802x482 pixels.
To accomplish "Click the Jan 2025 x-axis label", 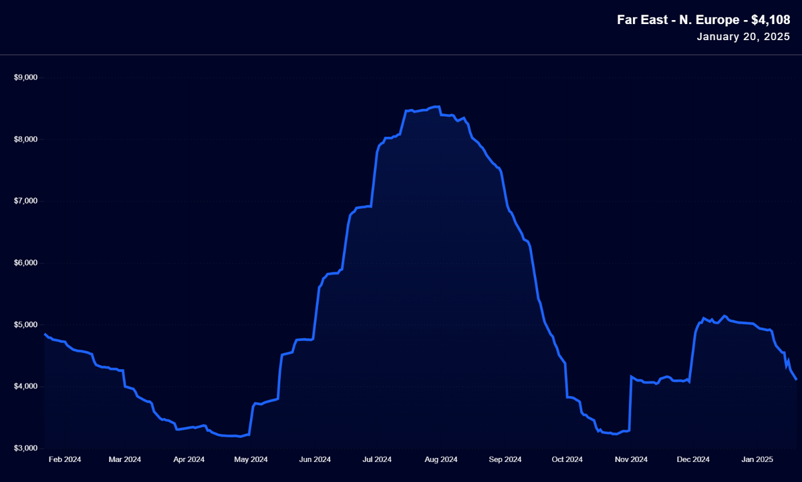I will click(757, 459).
